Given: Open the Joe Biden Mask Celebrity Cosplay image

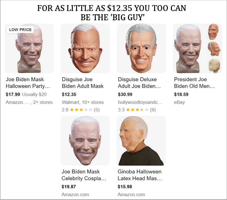Looking at the screenshot, I should click(x=85, y=141).
